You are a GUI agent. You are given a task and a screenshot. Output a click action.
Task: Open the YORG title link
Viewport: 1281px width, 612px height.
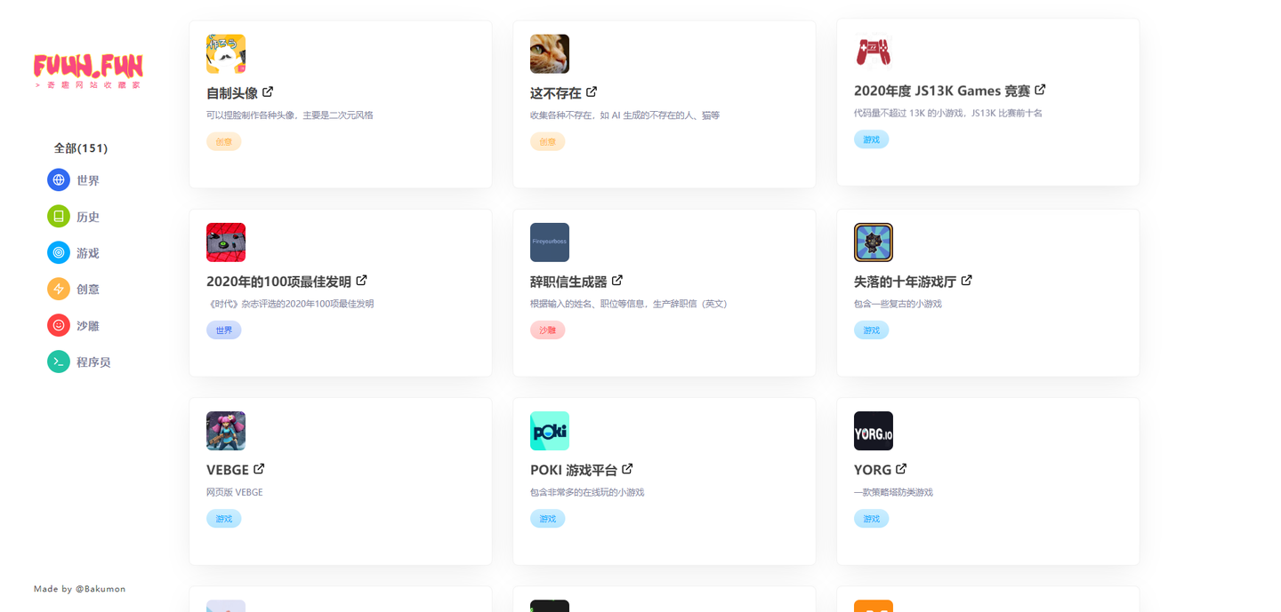tap(873, 470)
